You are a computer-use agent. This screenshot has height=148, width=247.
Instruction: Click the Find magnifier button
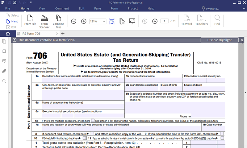pos(217,20)
